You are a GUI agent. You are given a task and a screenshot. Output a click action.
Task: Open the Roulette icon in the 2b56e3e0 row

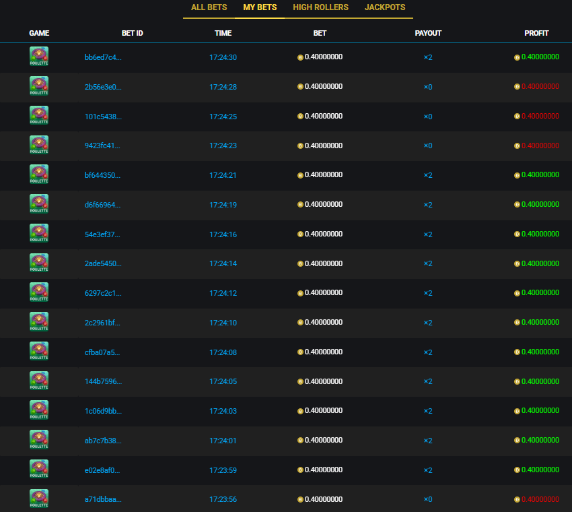(39, 86)
